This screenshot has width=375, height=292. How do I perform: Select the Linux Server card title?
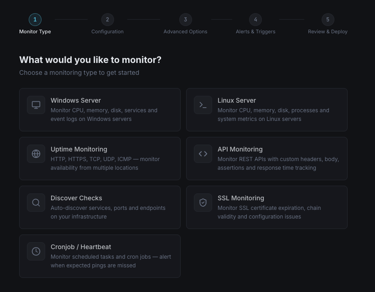click(237, 100)
